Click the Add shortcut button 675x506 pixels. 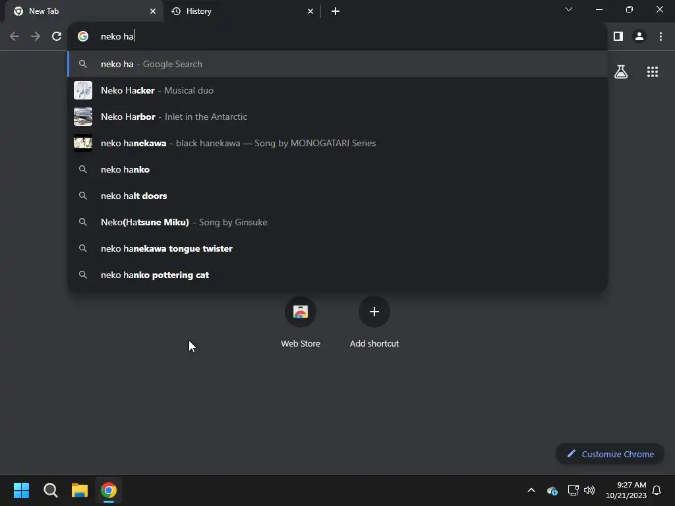(374, 323)
